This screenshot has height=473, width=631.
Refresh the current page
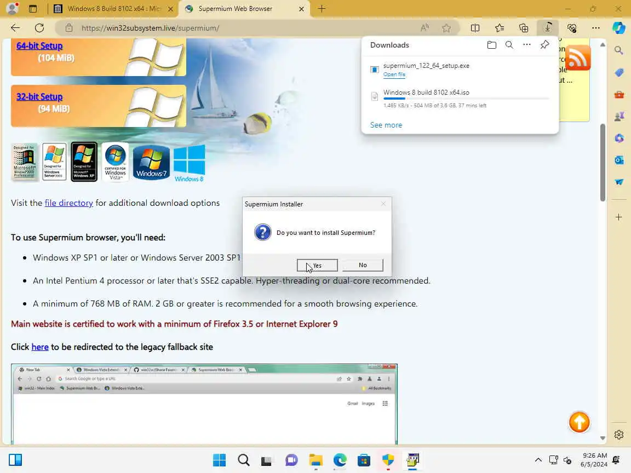click(x=39, y=28)
